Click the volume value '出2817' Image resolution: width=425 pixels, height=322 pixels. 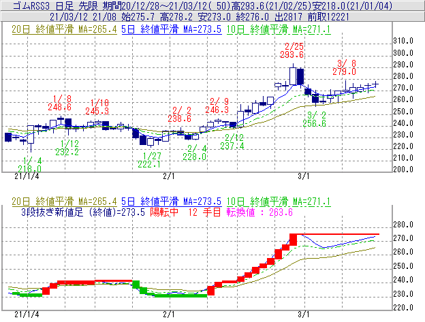click(x=288, y=17)
